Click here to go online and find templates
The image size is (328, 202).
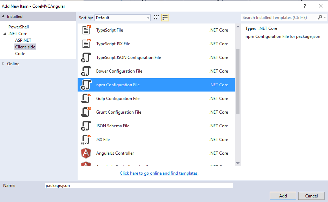[x=159, y=173]
